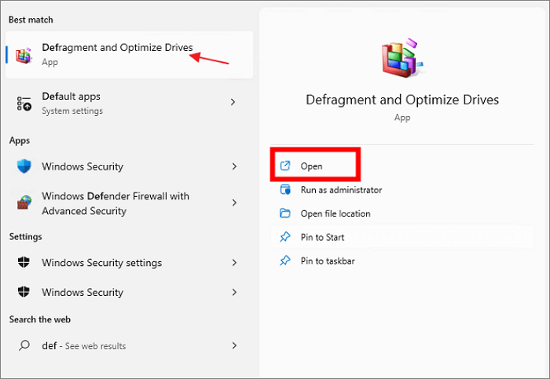
Task: Expand the Default apps chevron arrow
Action: pos(233,103)
